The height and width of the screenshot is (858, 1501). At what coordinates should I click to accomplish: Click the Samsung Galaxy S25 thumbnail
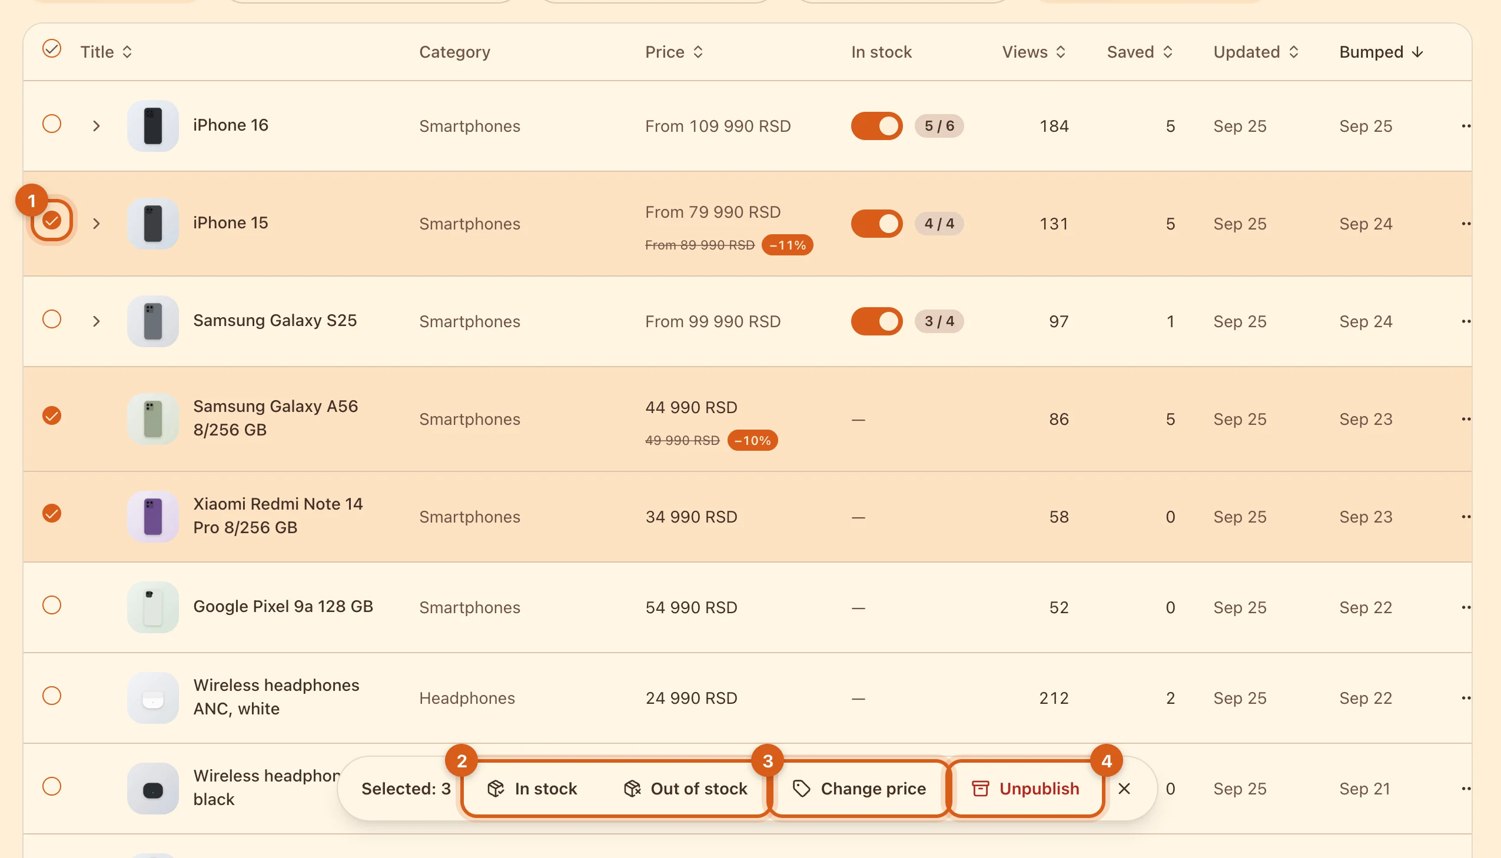pyautogui.click(x=153, y=322)
